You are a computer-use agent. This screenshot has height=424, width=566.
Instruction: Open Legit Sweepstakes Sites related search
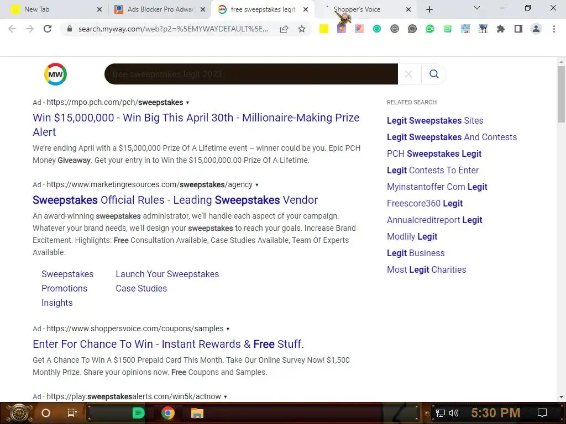click(x=435, y=120)
